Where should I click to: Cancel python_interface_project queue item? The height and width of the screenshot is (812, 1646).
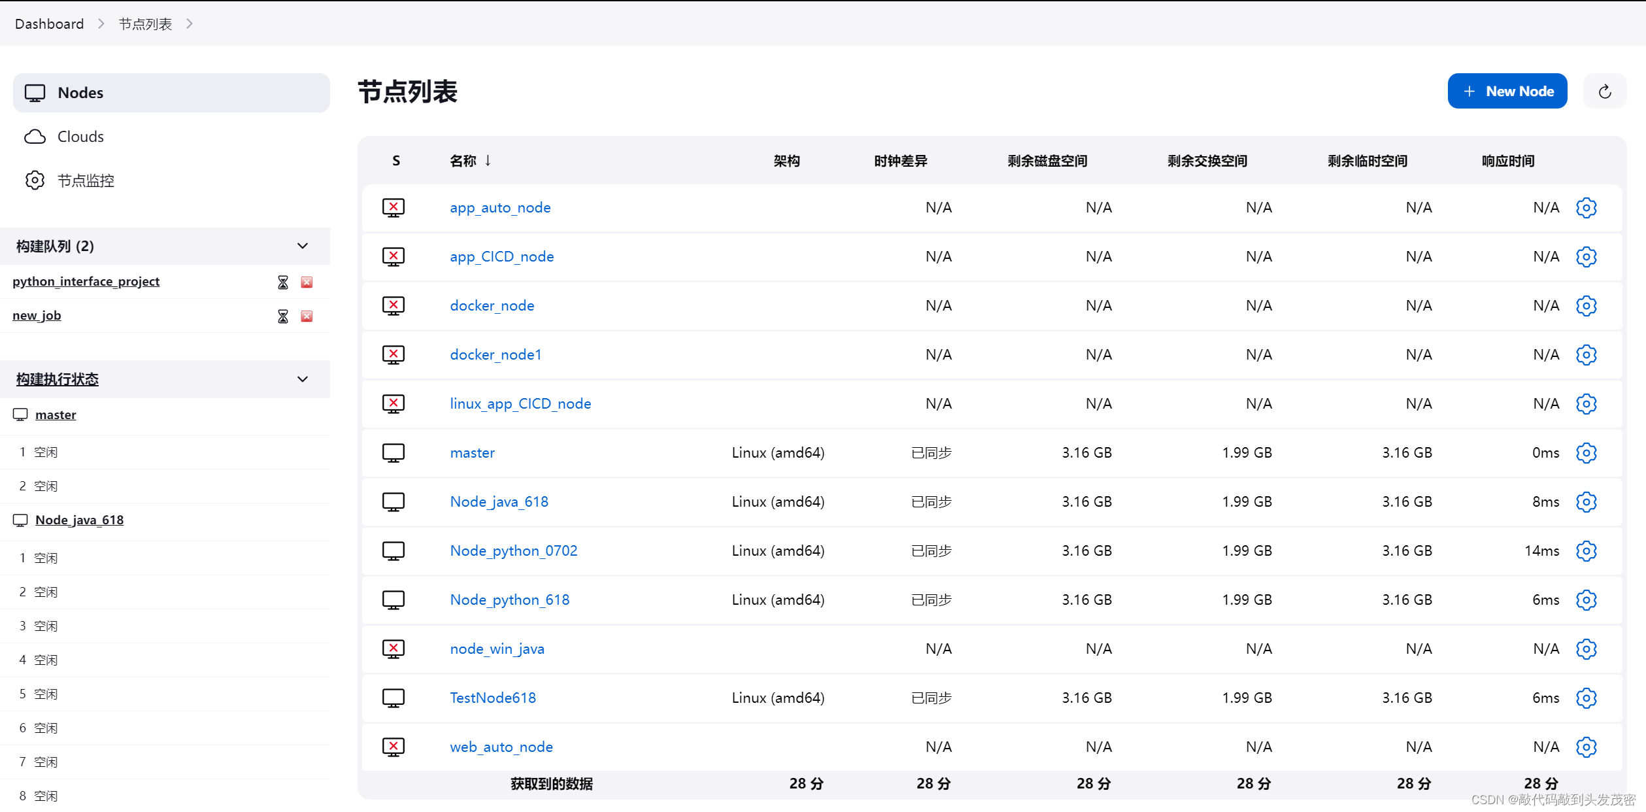click(x=307, y=282)
